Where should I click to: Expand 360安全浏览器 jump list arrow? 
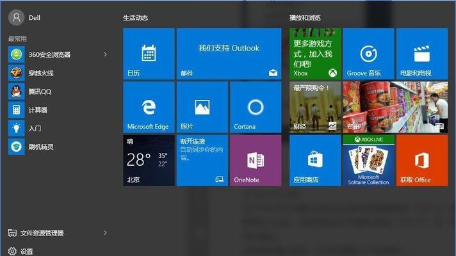(105, 54)
